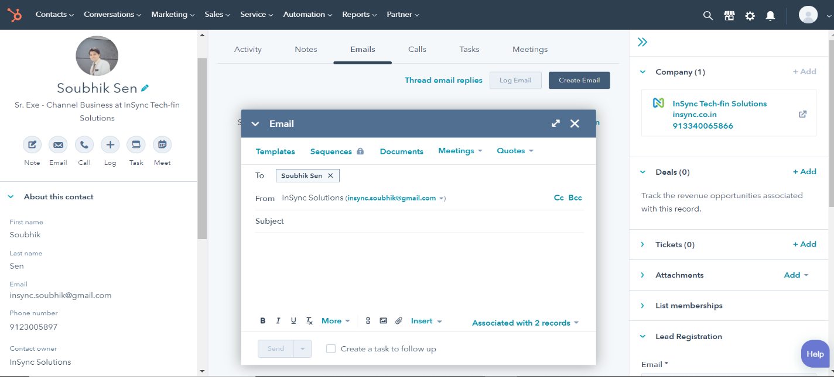This screenshot has width=834, height=377.
Task: Open the search magnifier icon
Action: click(x=708, y=16)
